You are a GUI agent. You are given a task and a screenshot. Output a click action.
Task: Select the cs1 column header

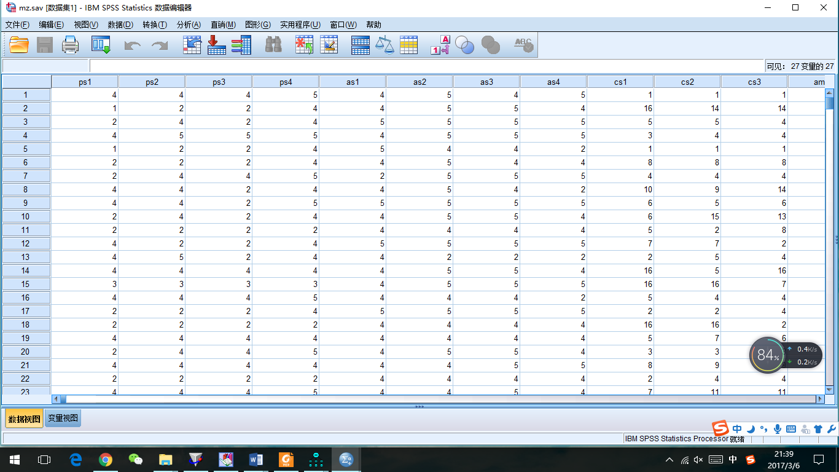click(x=620, y=82)
